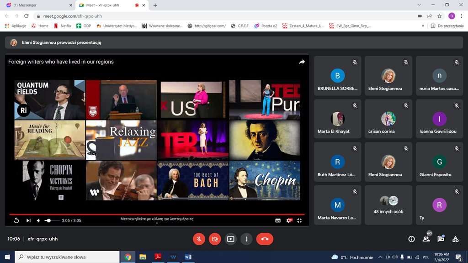Click the Windows search box

click(67, 257)
